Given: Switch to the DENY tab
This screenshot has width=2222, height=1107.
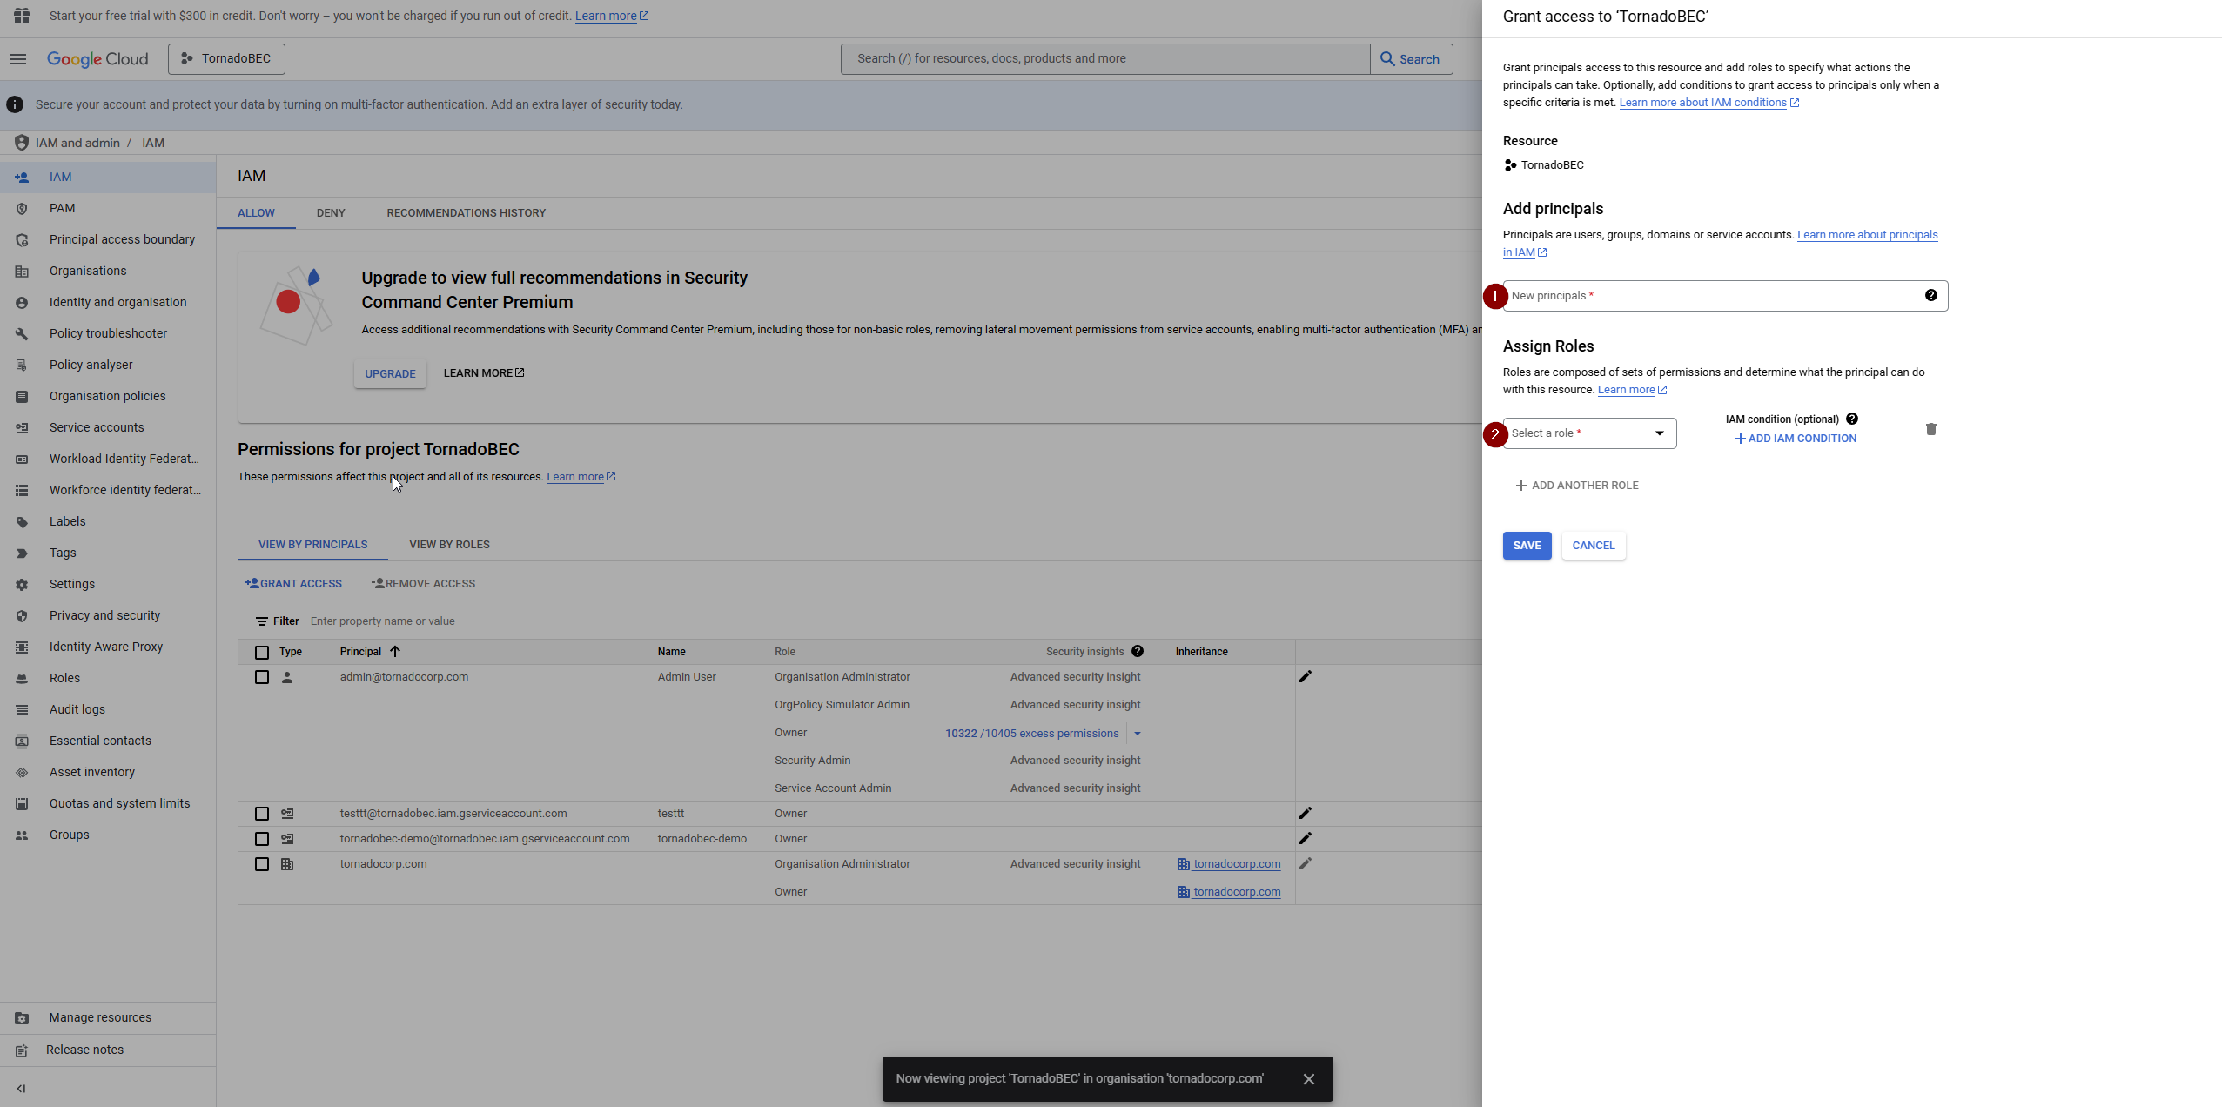Looking at the screenshot, I should point(330,213).
